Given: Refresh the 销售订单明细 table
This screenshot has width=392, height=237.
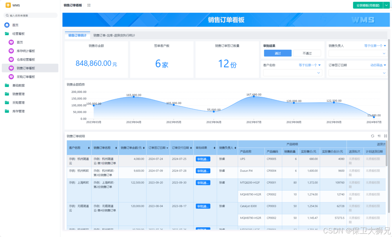Looking at the screenshot, I should [x=373, y=136].
